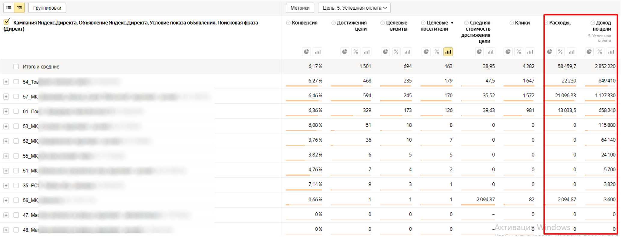
Task: Select the tree view icon
Action: click(x=20, y=8)
